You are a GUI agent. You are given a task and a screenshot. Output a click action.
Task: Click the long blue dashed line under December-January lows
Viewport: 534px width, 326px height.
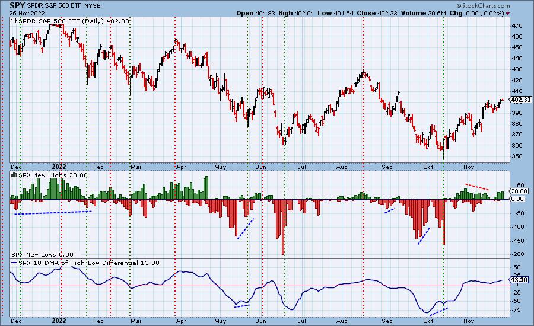[x=53, y=213]
